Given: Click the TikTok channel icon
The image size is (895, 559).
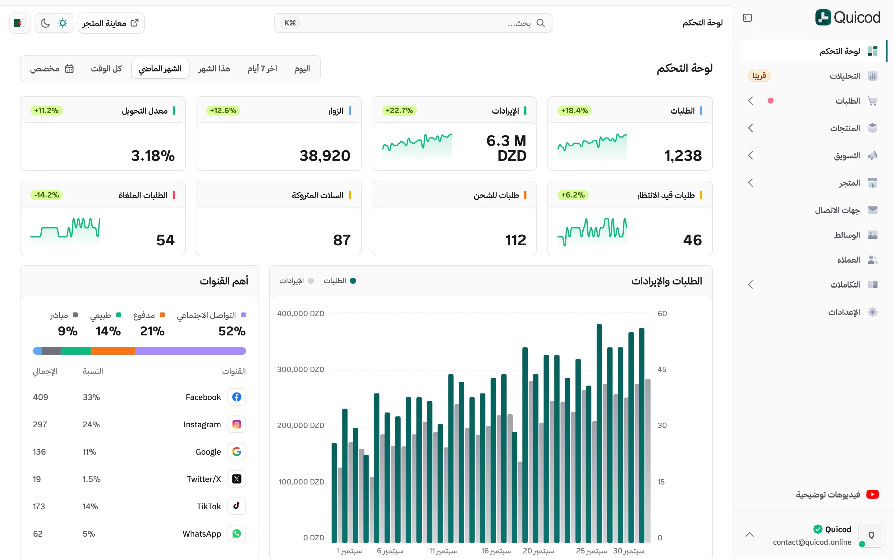Looking at the screenshot, I should click(237, 506).
